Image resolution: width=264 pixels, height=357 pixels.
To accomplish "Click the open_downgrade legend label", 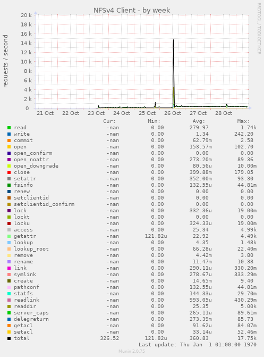I will click(36, 166).
